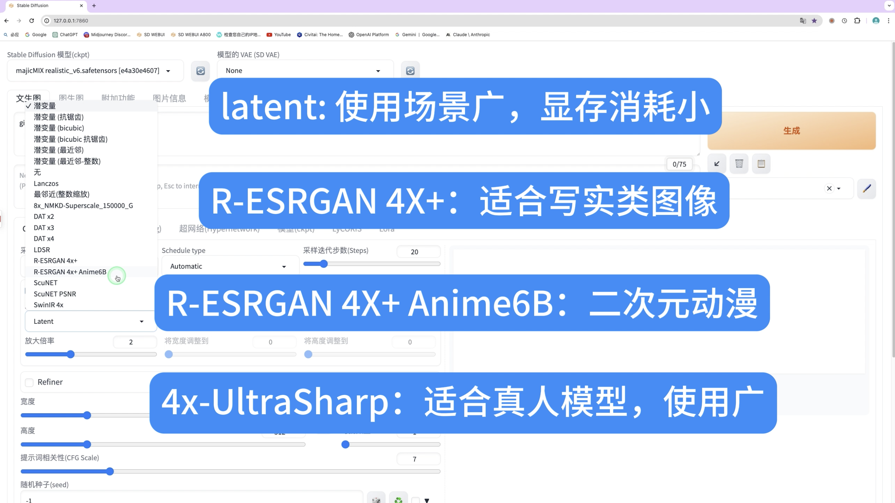View site information icon in address bar
The width and height of the screenshot is (895, 503).
click(46, 21)
